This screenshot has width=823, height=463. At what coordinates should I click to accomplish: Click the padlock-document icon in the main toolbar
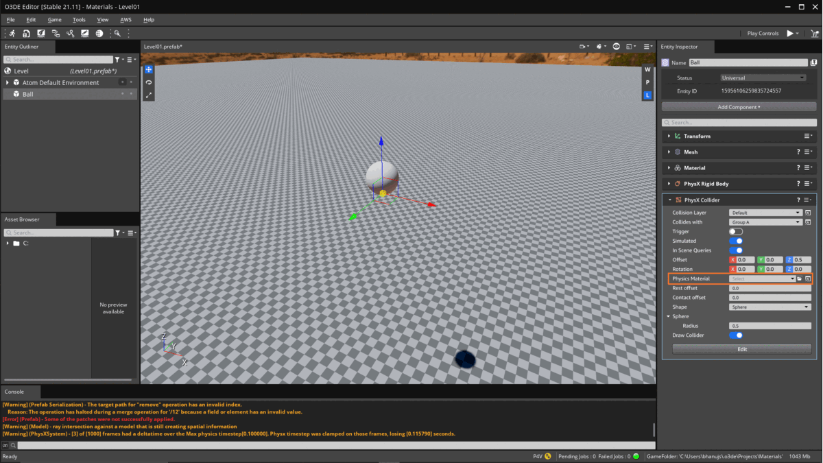pyautogui.click(x=26, y=33)
